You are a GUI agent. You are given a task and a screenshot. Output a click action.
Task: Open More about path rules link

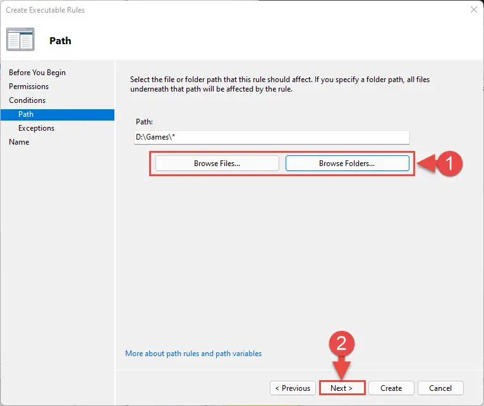coord(193,354)
